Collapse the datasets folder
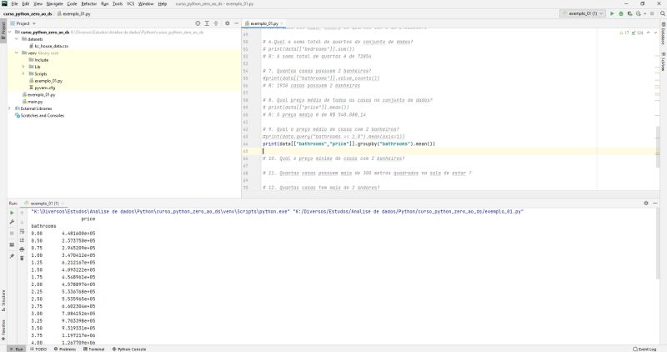This screenshot has width=667, height=352. 17,39
